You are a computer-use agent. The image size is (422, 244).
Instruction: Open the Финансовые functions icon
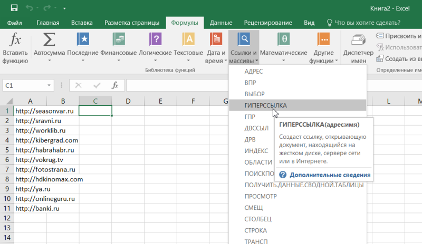click(x=119, y=39)
